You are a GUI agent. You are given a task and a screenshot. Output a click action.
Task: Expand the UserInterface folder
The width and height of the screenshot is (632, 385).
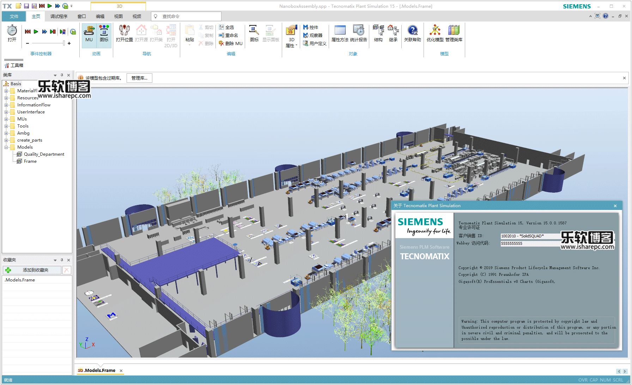tap(6, 112)
